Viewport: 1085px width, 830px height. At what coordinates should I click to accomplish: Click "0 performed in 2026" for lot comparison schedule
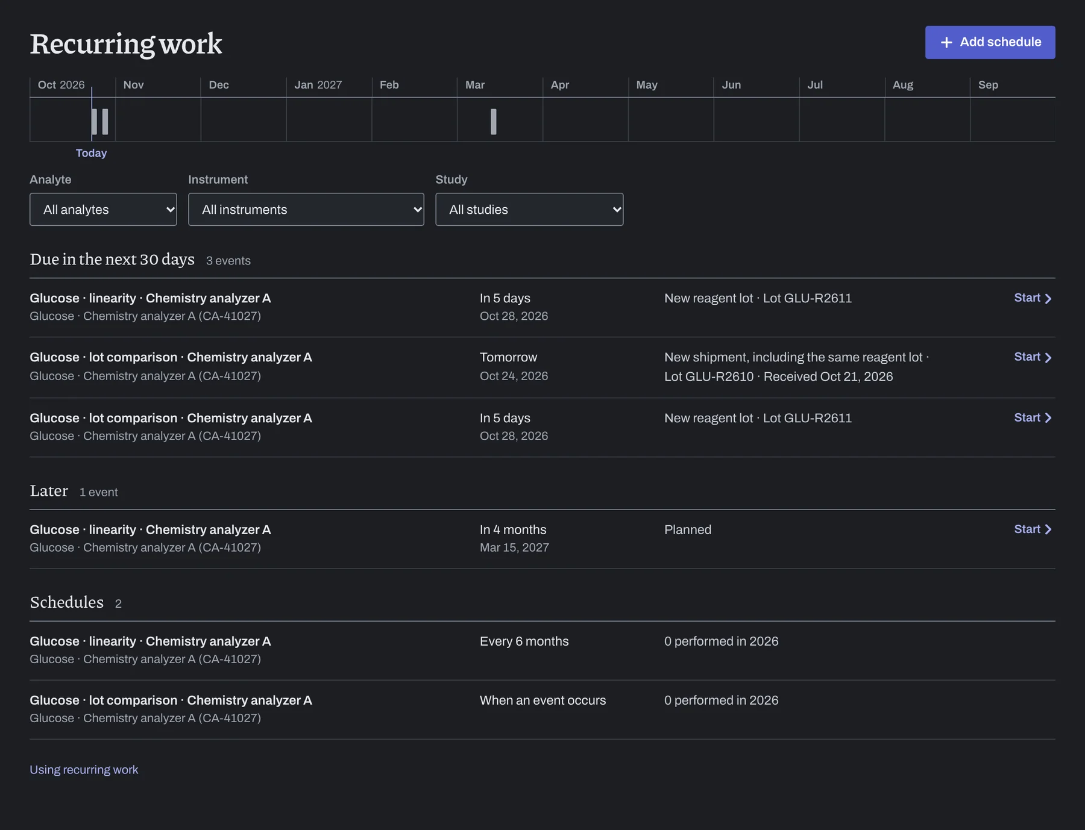pyautogui.click(x=721, y=701)
